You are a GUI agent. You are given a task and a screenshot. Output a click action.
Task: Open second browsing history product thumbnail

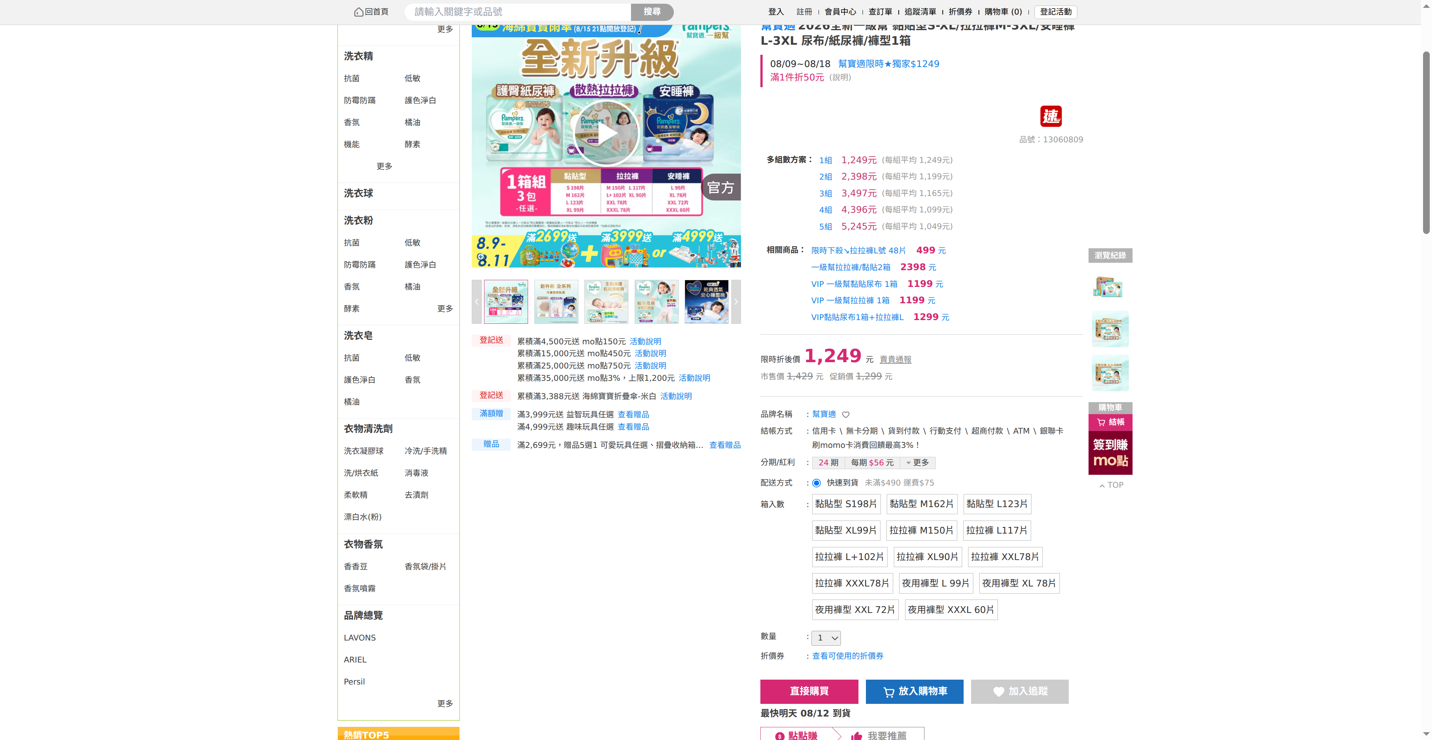1110,329
